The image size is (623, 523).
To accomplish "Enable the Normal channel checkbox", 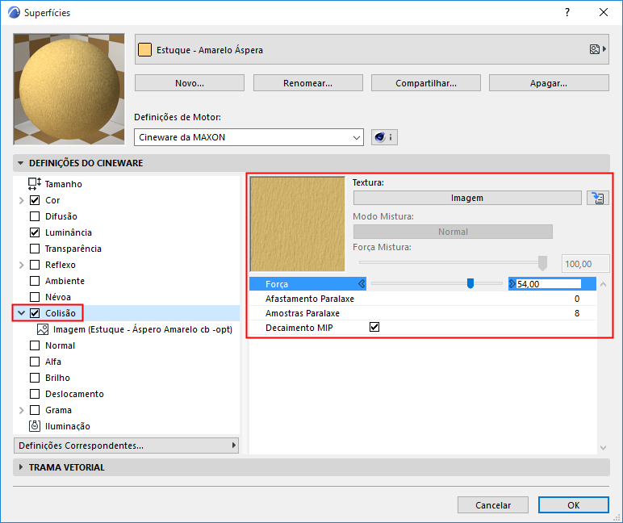I will 35,345.
